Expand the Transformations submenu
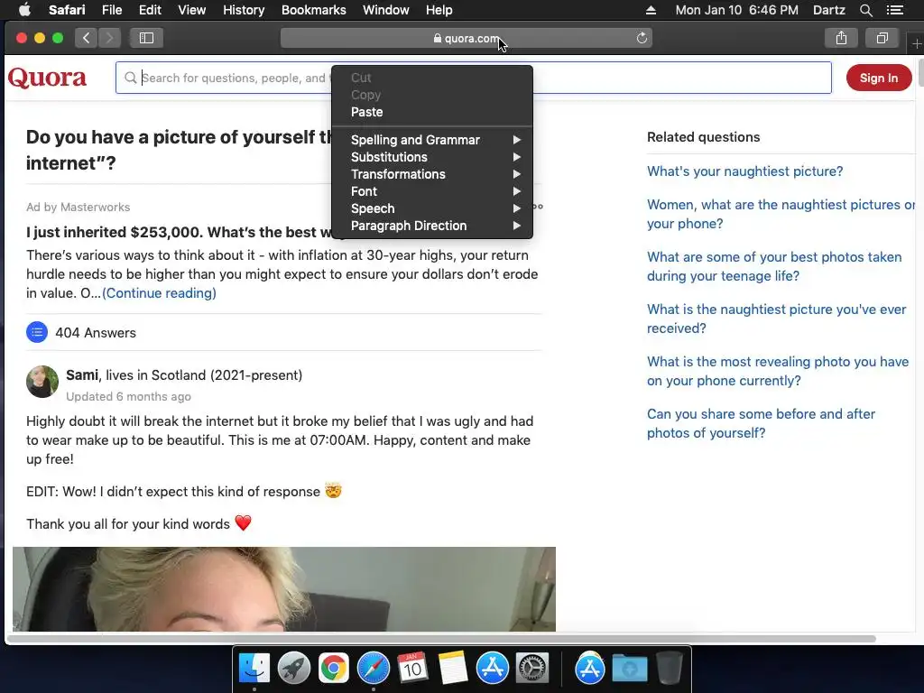Image resolution: width=924 pixels, height=693 pixels. (x=432, y=174)
